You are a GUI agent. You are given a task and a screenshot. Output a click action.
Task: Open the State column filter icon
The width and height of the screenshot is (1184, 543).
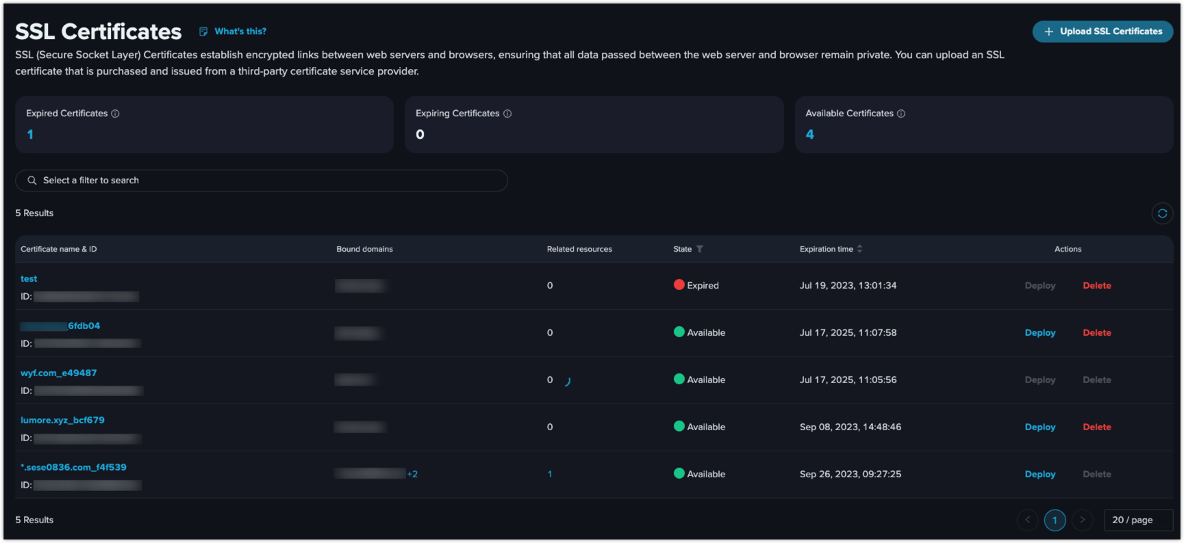(x=700, y=249)
